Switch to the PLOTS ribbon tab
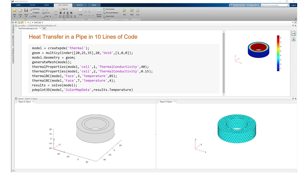This screenshot has height=173, width=308. coord(32,5)
